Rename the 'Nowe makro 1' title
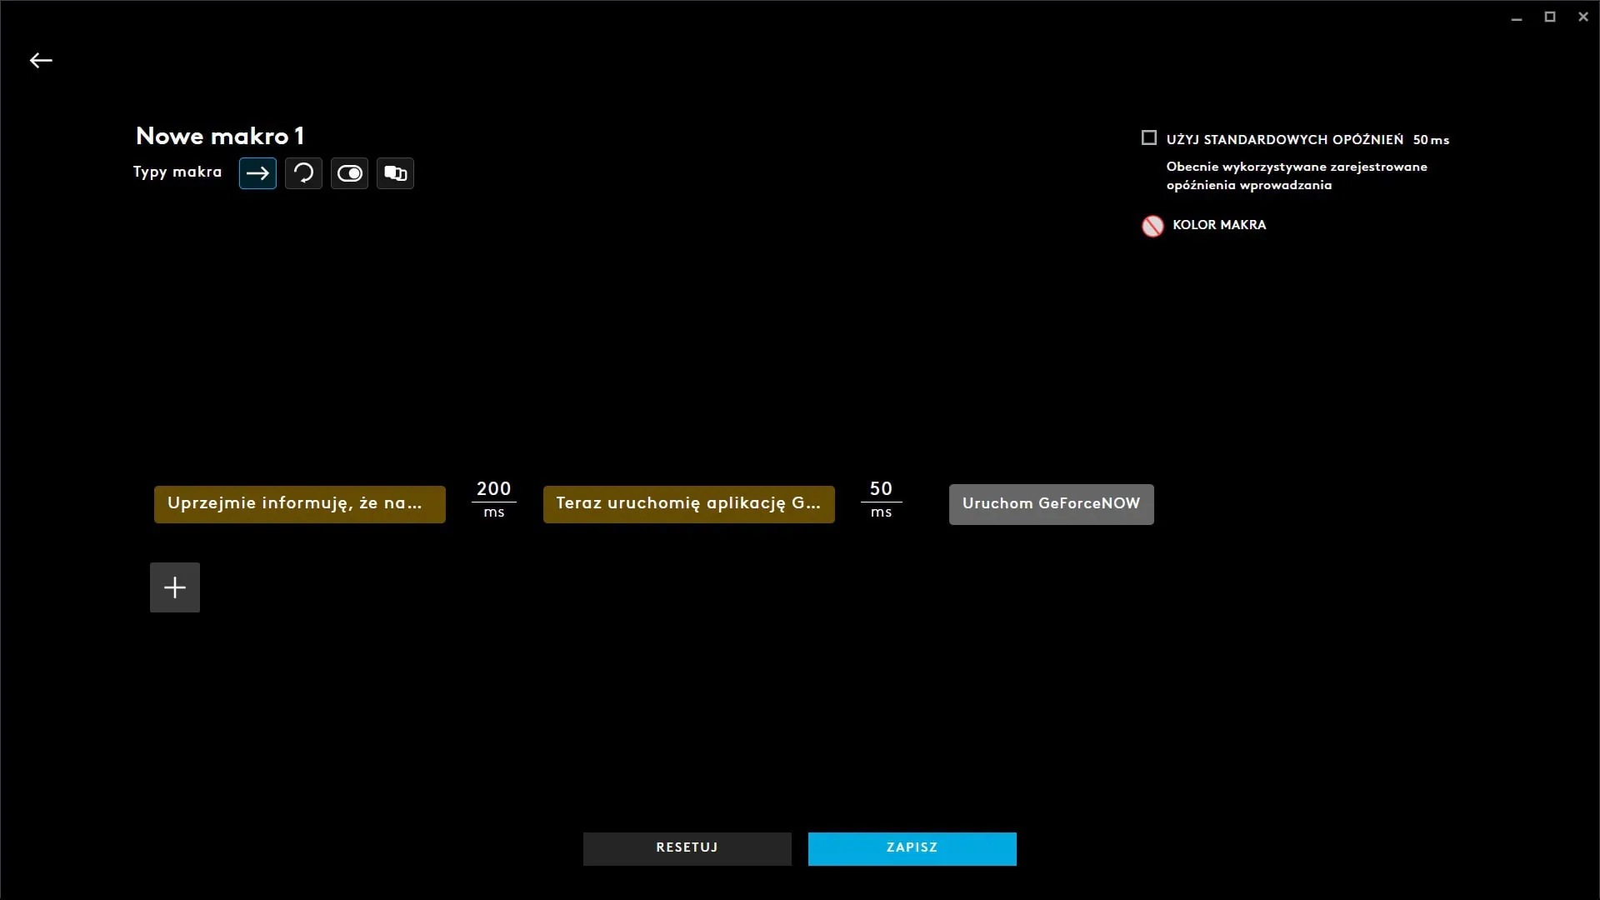This screenshot has width=1600, height=900. point(220,136)
